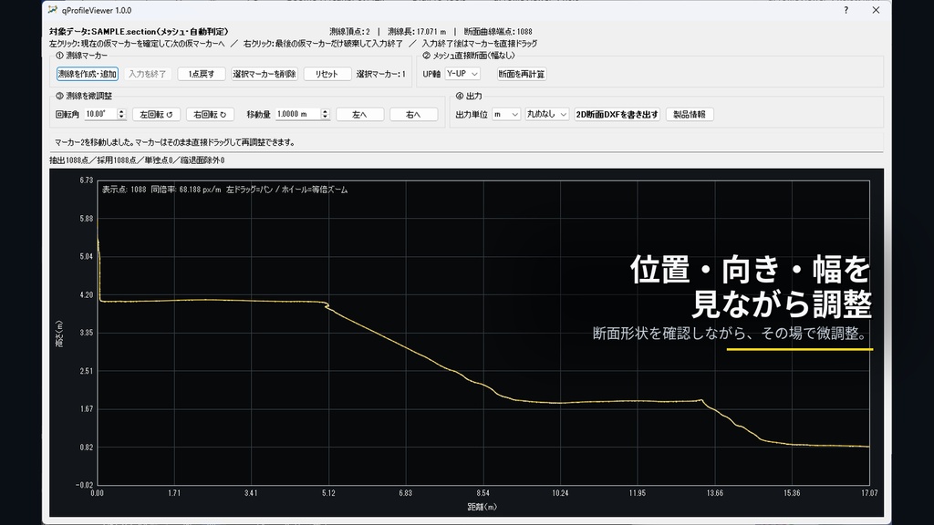Open the UP軸 Y-UP dropdown
The height and width of the screenshot is (525, 934).
[x=462, y=74]
